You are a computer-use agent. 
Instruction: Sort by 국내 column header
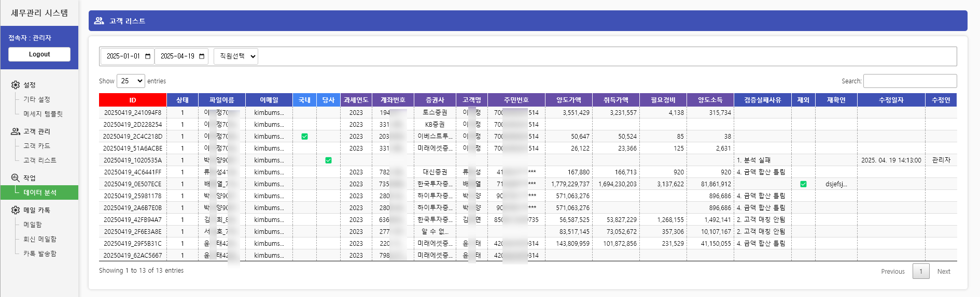(304, 100)
